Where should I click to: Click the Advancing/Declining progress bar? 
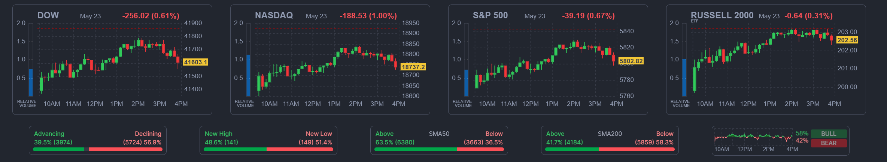[x=98, y=149]
